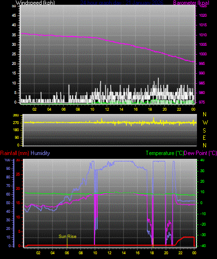Click the wind direction axis value 180
Viewport: 217px width, 259px height.
click(x=16, y=130)
